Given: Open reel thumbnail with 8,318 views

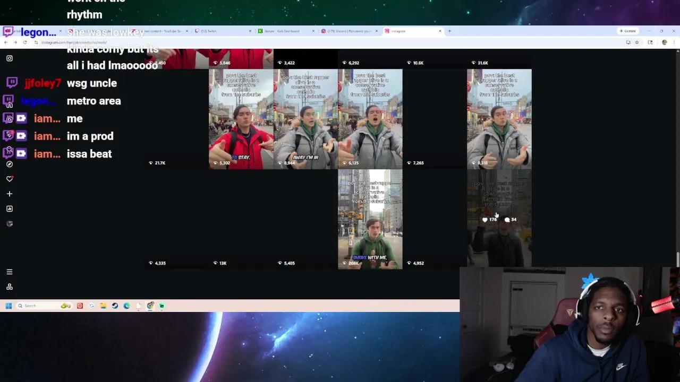Looking at the screenshot, I should pos(499,119).
